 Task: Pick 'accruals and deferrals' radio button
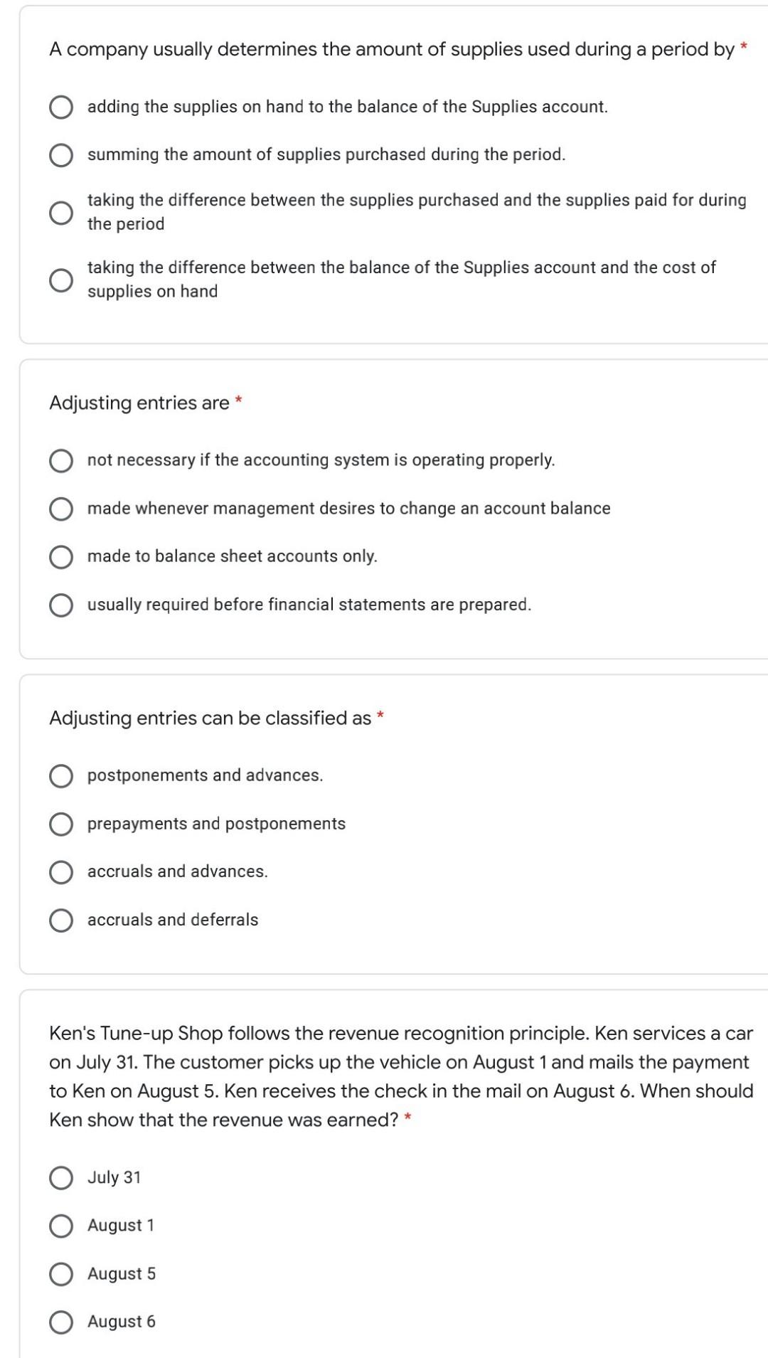pyautogui.click(x=61, y=921)
